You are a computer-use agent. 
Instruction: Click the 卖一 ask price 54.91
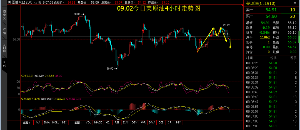[271, 9]
